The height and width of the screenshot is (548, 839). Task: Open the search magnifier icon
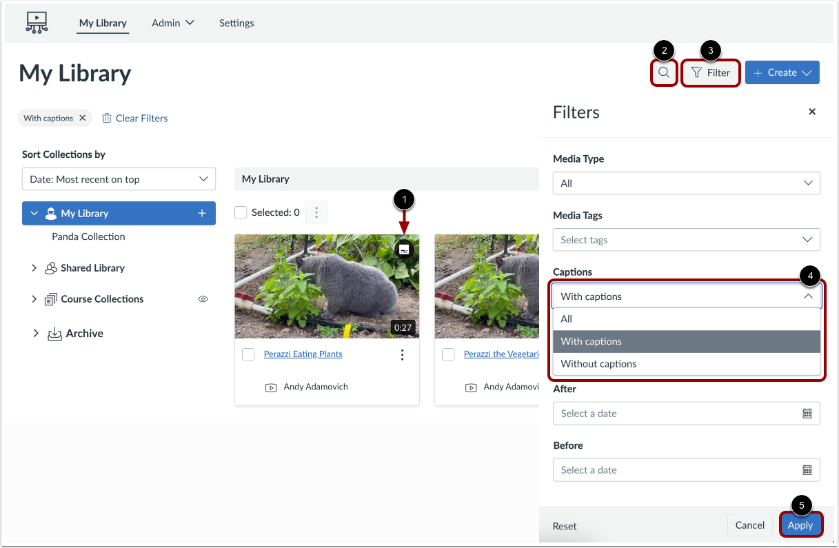click(x=663, y=72)
